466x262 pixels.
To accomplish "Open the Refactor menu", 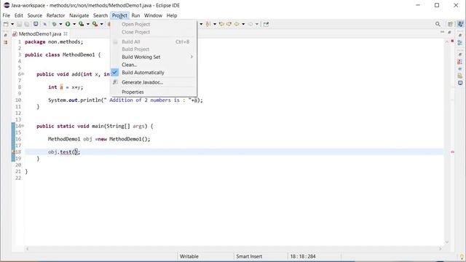I will [x=55, y=15].
